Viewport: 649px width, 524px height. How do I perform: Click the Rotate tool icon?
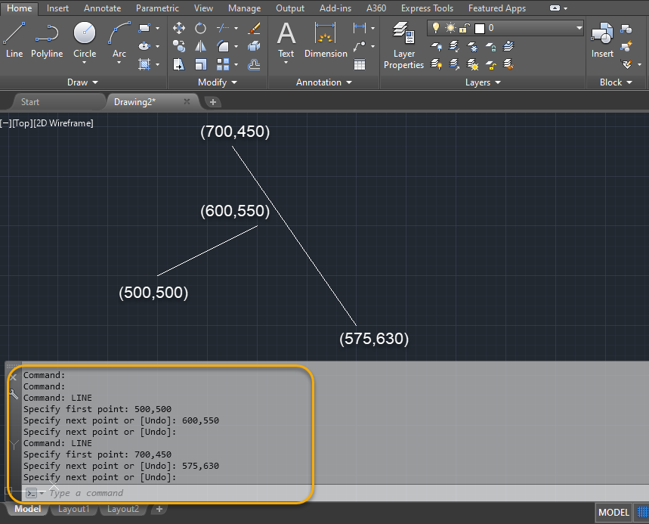(x=200, y=28)
